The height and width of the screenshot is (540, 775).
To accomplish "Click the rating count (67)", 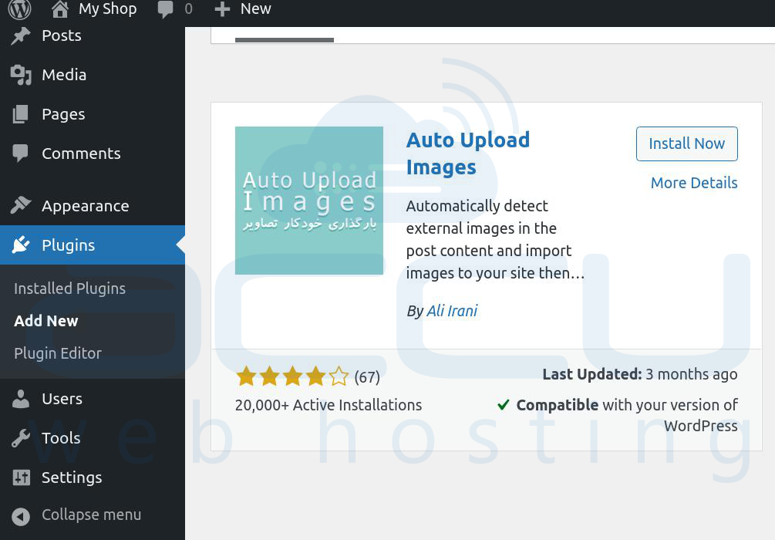I will click(367, 377).
